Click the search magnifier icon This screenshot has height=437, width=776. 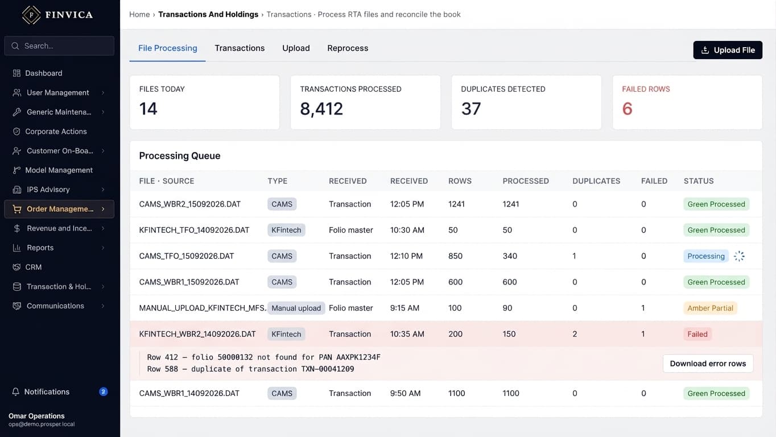pyautogui.click(x=16, y=46)
